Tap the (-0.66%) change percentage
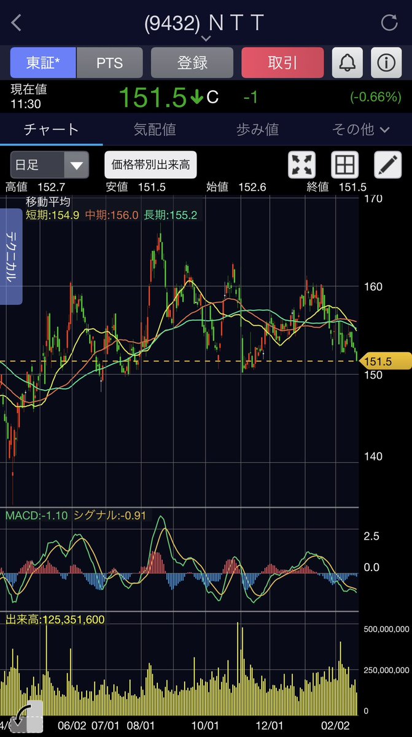Image resolution: width=412 pixels, height=737 pixels. 376,97
